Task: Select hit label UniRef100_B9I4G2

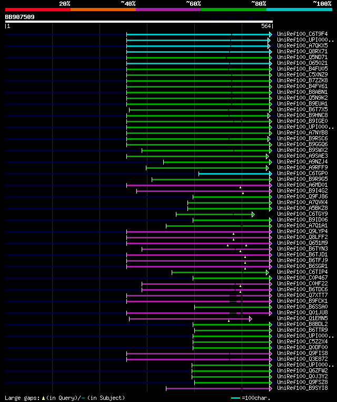Action: coord(302,191)
